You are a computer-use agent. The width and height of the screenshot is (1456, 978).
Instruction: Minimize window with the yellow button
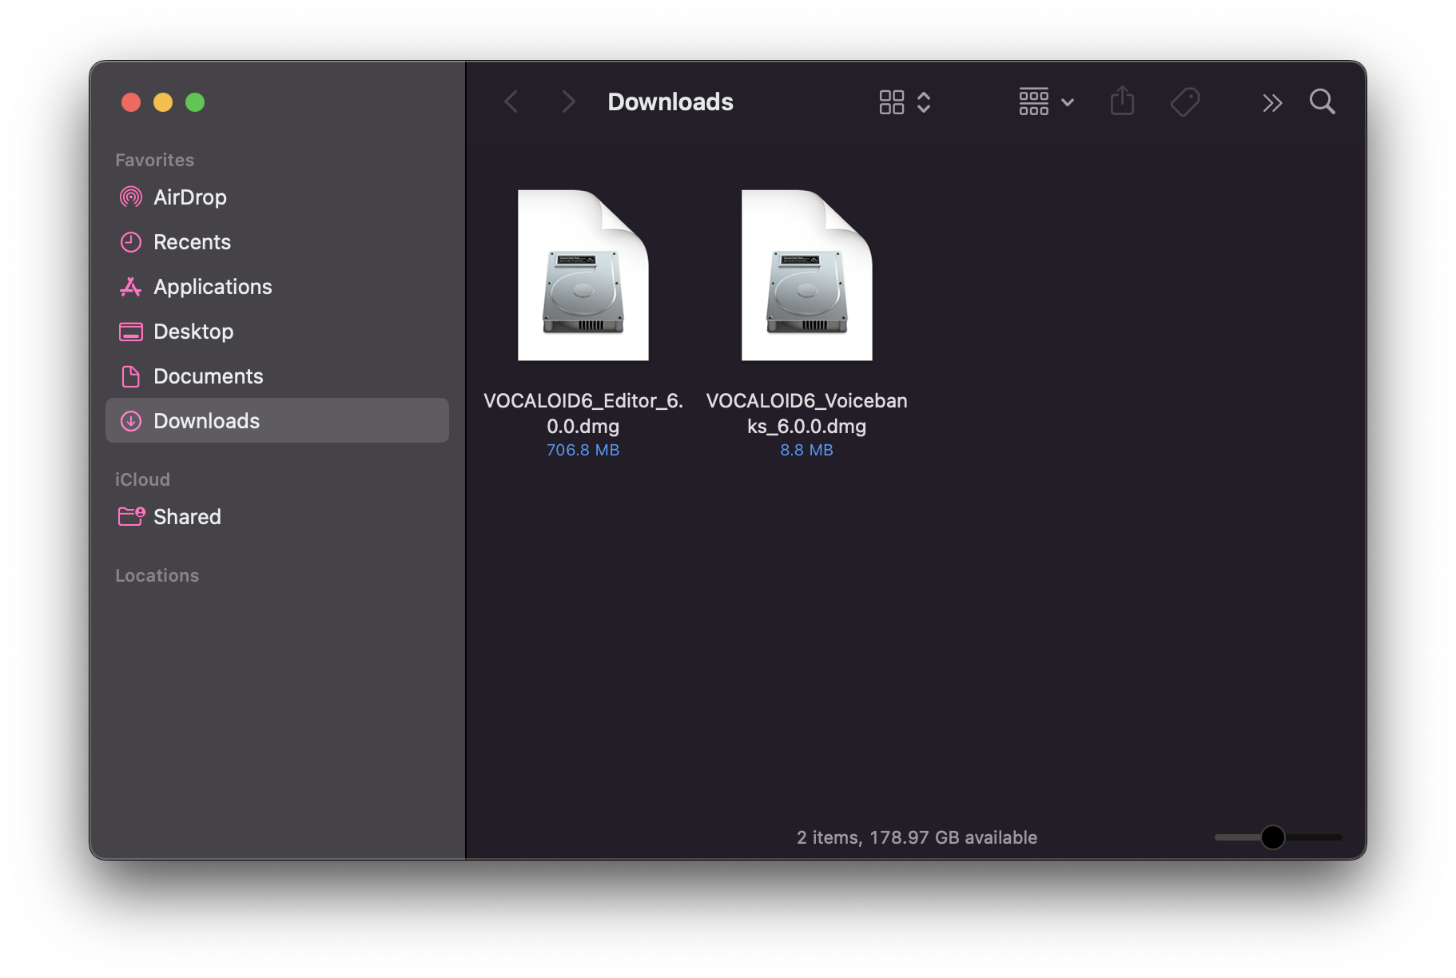pyautogui.click(x=163, y=102)
